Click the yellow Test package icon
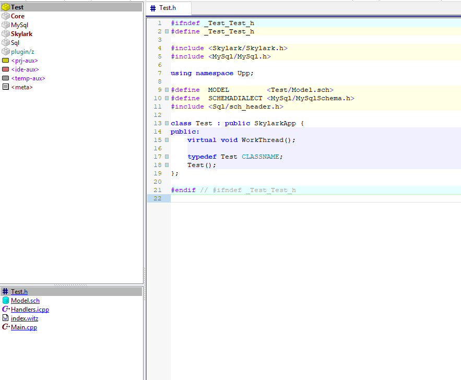This screenshot has width=461, height=380. 6,7
